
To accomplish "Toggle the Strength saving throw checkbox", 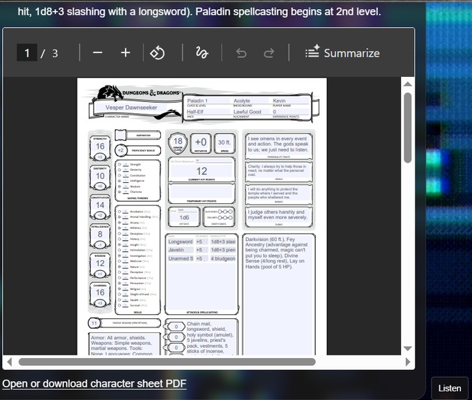I will (119, 165).
